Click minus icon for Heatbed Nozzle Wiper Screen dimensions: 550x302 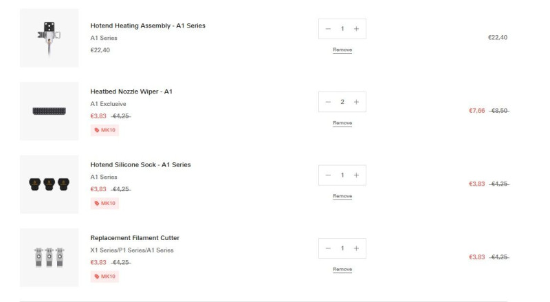[x=328, y=102]
